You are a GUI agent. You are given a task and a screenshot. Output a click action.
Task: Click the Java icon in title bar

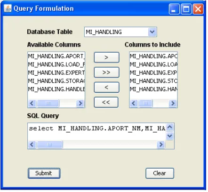[8, 8]
